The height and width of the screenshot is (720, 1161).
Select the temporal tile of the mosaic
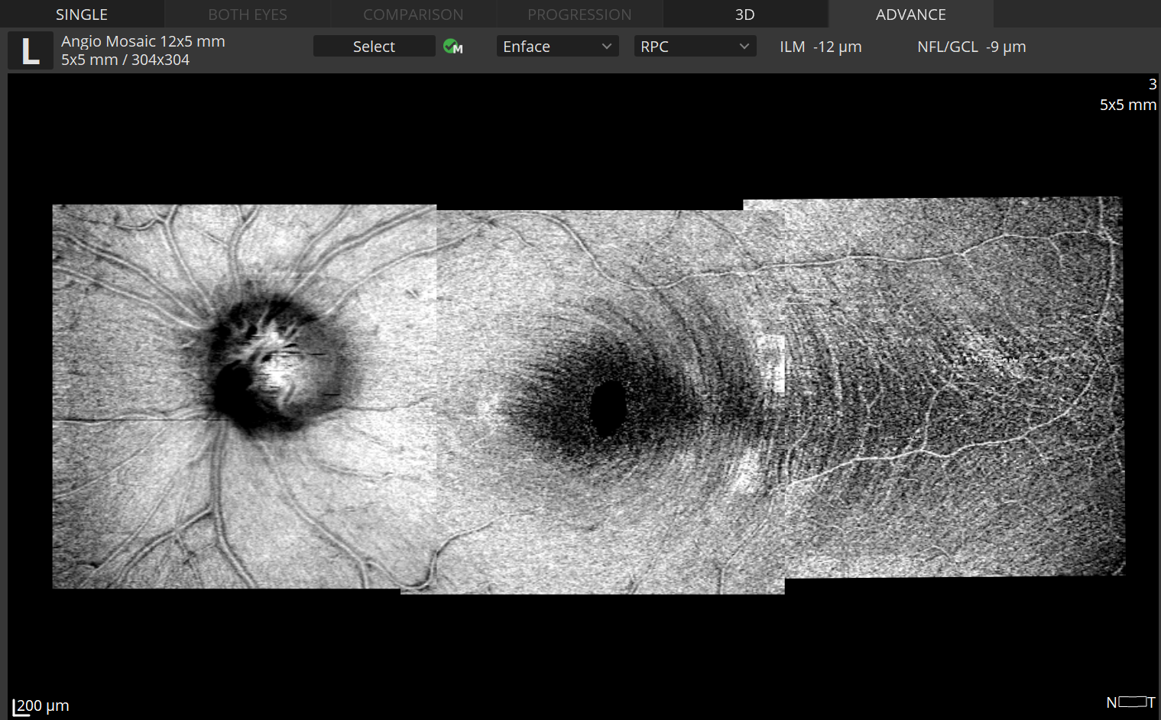click(954, 388)
